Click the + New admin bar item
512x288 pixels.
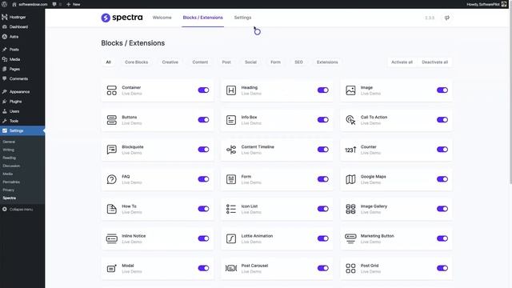(x=74, y=4)
